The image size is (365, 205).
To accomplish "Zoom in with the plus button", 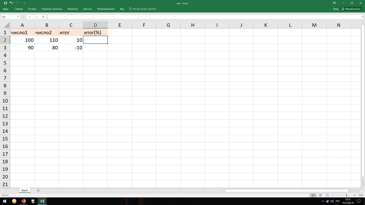I will click(354, 195).
